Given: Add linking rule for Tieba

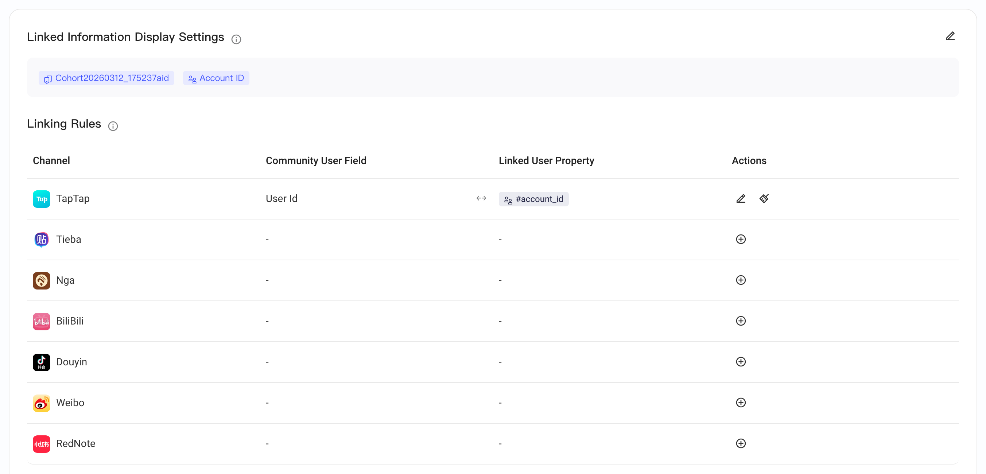Looking at the screenshot, I should [741, 239].
